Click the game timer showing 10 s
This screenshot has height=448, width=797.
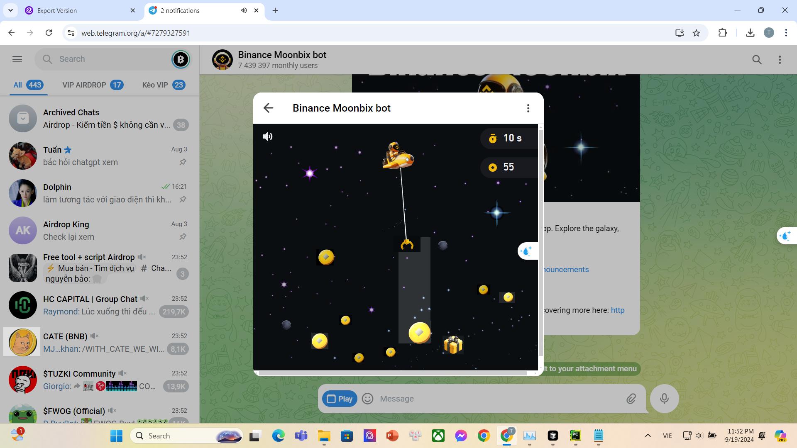[509, 138]
